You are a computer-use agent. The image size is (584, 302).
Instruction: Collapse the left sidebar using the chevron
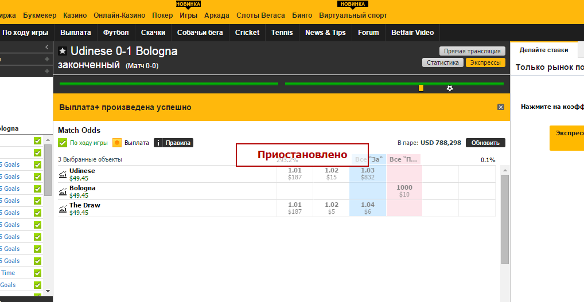point(46,47)
